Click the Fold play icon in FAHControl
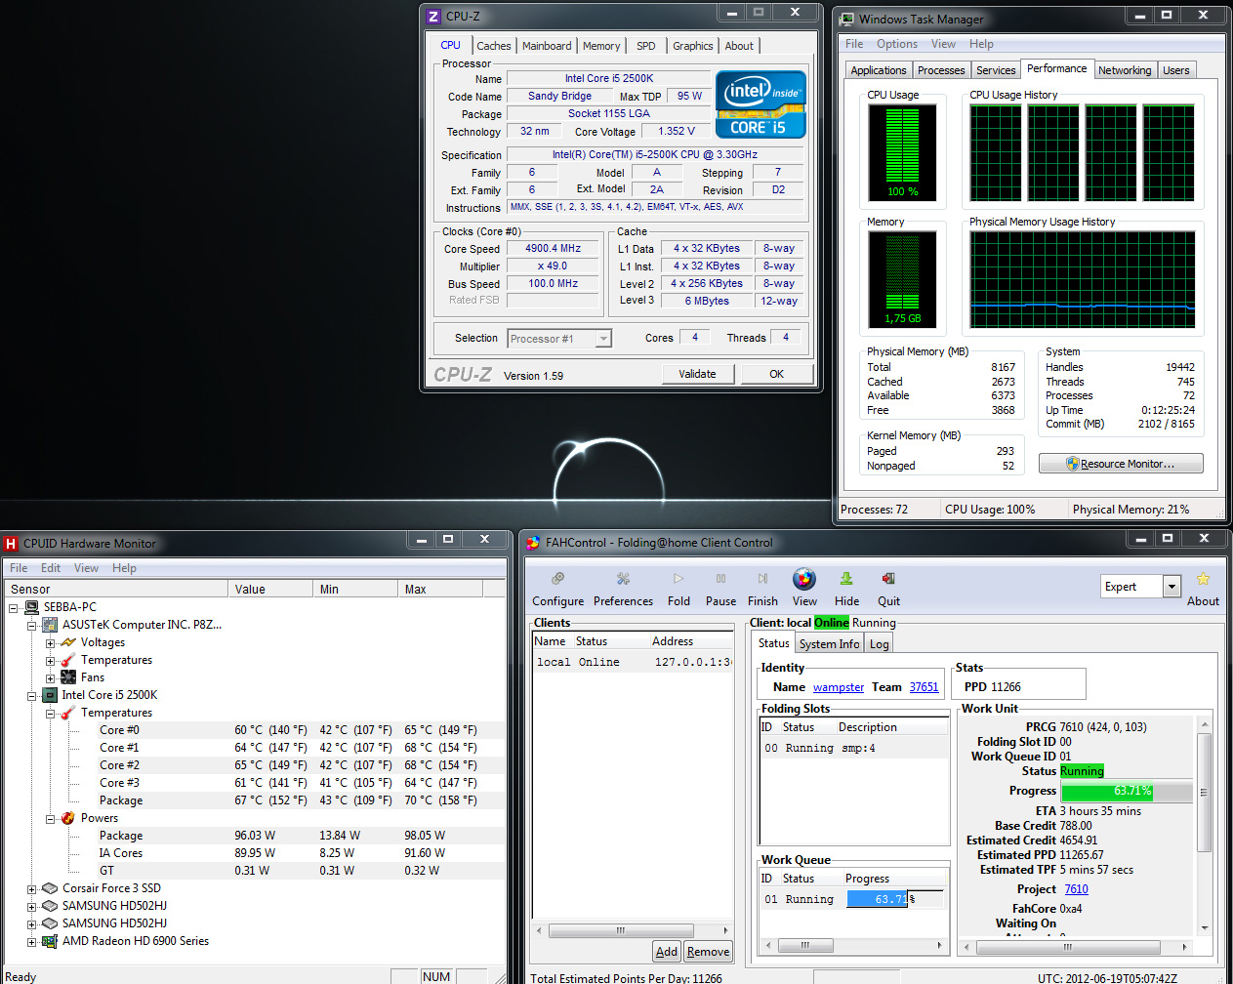 pyautogui.click(x=678, y=579)
